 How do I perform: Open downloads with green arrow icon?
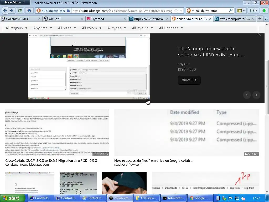click(x=264, y=11)
